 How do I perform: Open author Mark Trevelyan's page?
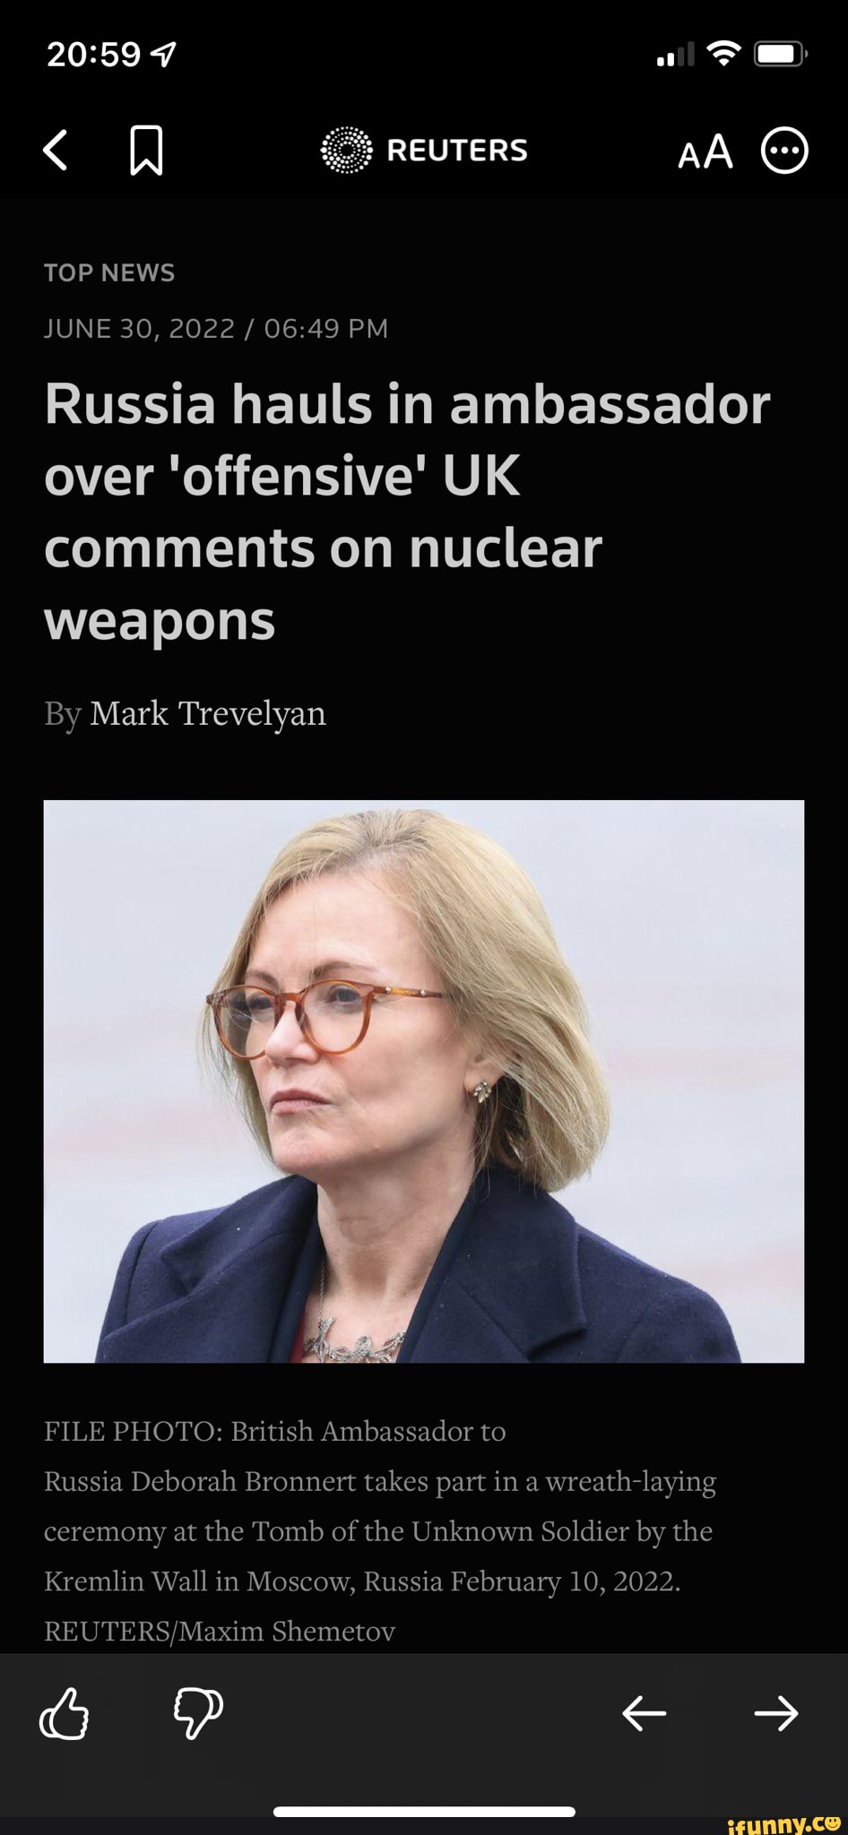tap(208, 713)
